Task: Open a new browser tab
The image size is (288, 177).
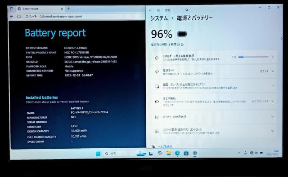Action: coord(68,9)
